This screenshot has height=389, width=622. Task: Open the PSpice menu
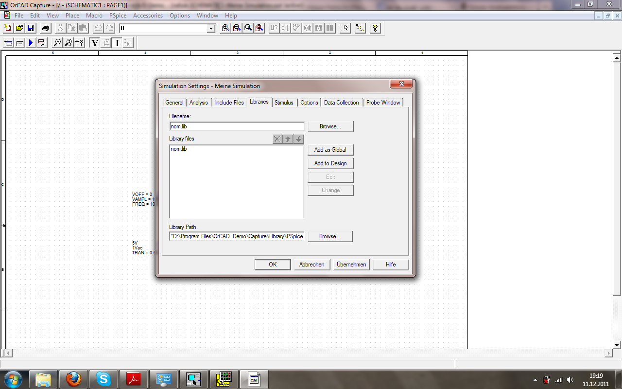[118, 16]
